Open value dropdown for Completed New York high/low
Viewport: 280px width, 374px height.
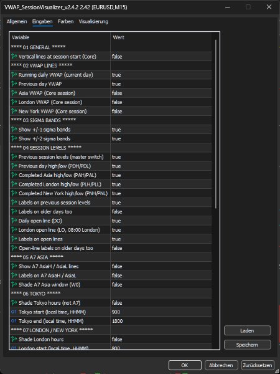[x=161, y=193]
